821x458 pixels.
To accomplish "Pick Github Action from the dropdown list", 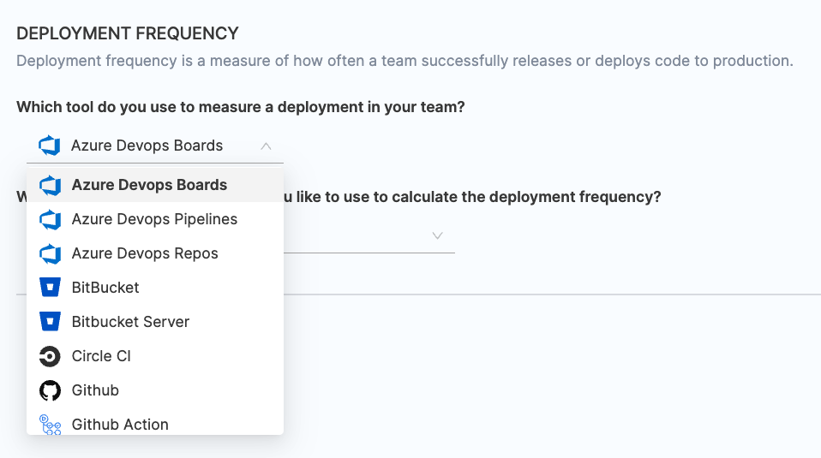I will pyautogui.click(x=120, y=425).
